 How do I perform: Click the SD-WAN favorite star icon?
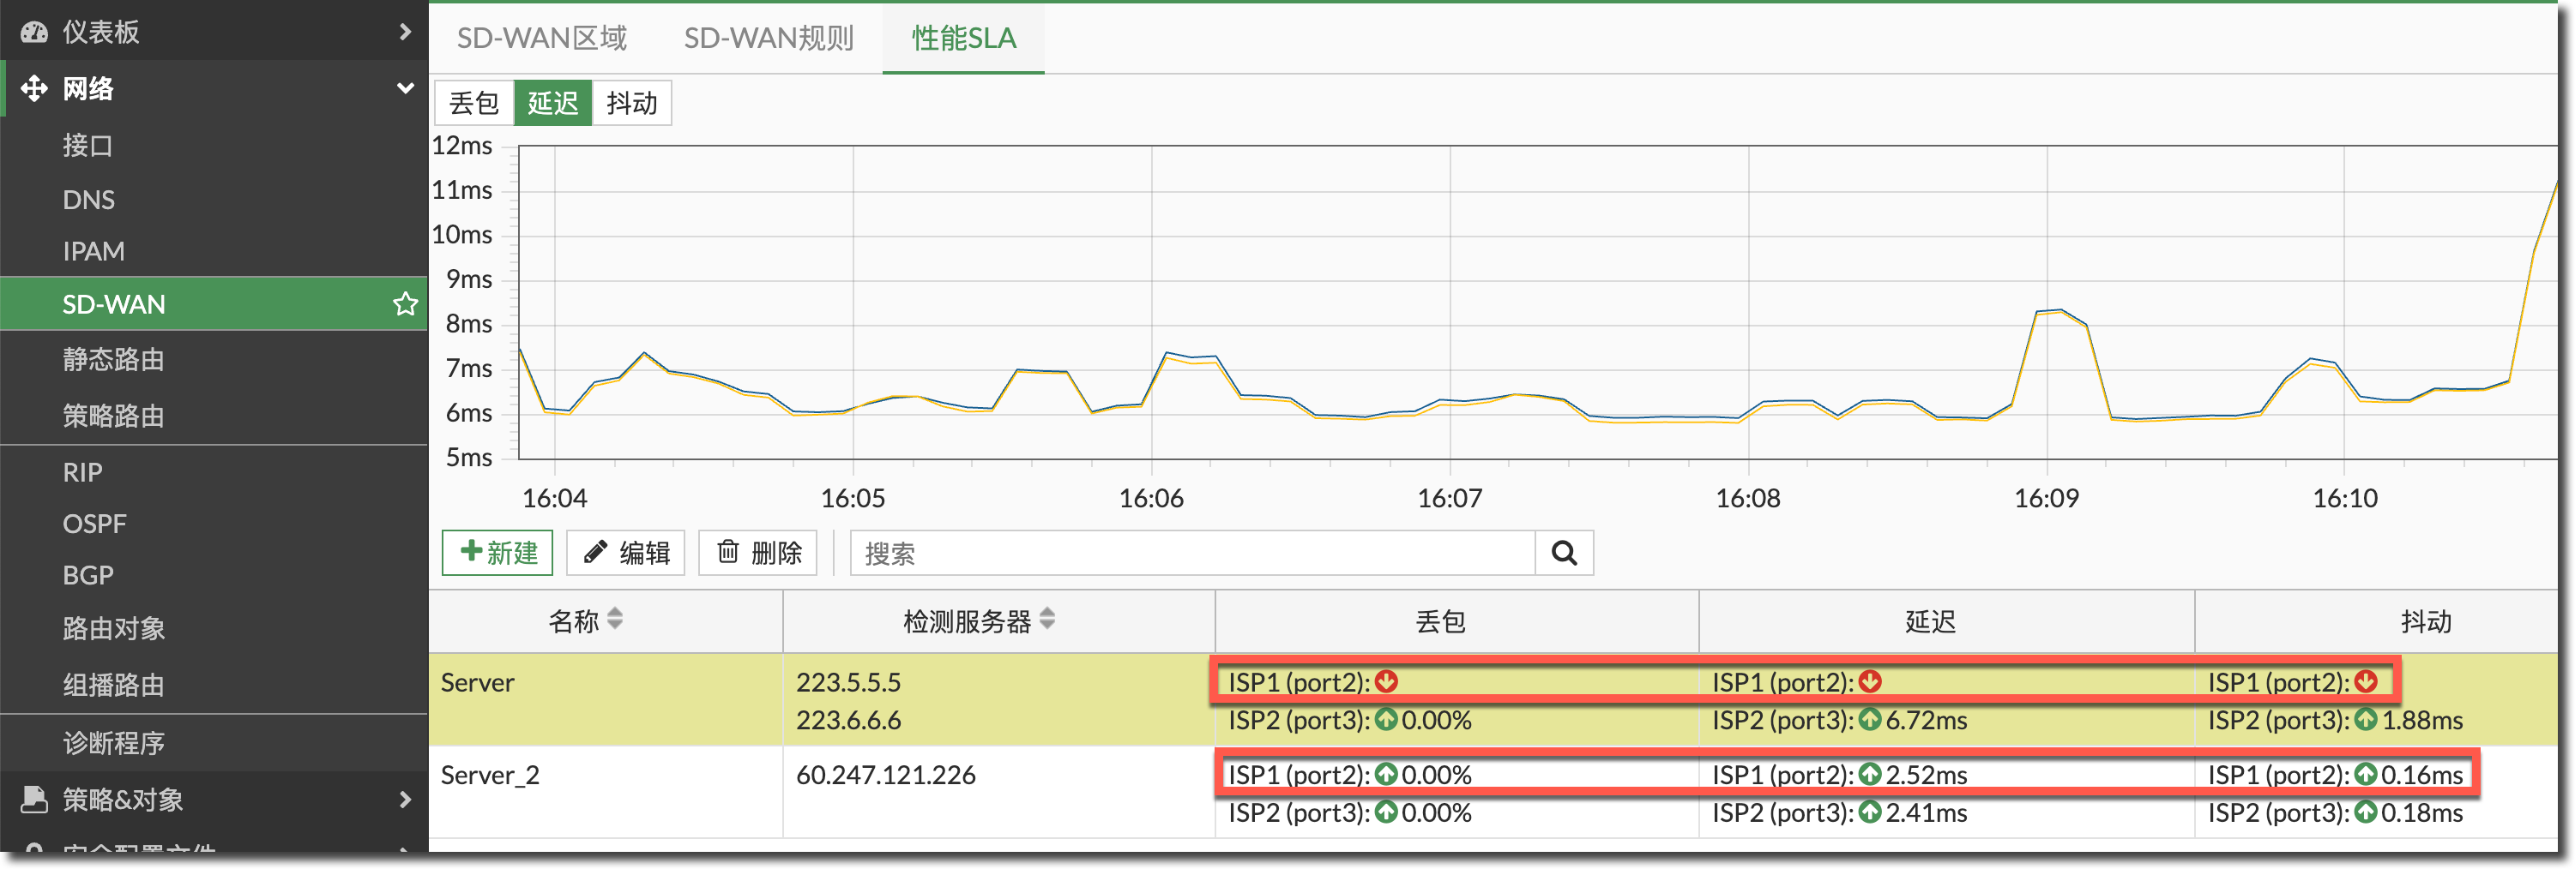(x=405, y=303)
